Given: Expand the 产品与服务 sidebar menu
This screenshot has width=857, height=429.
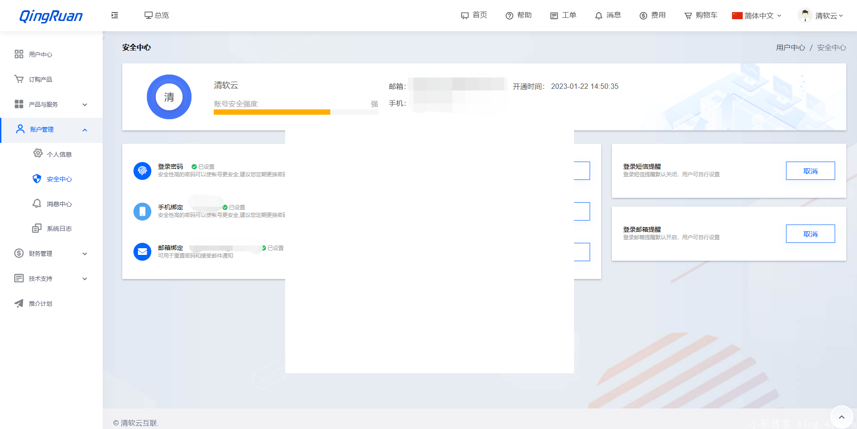Looking at the screenshot, I should 51,104.
